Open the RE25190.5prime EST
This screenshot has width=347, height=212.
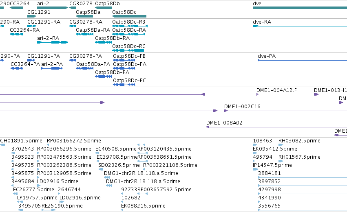point(62,206)
